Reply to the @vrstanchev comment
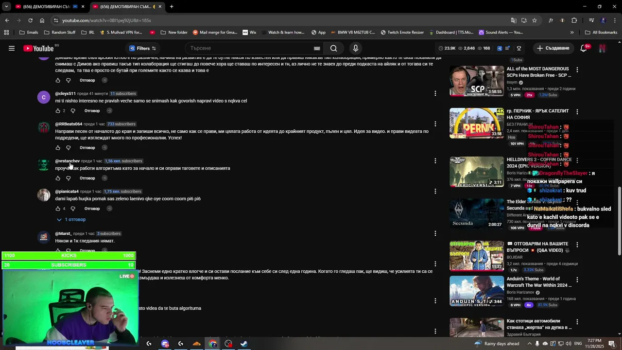The height and width of the screenshot is (350, 622). coord(87,178)
